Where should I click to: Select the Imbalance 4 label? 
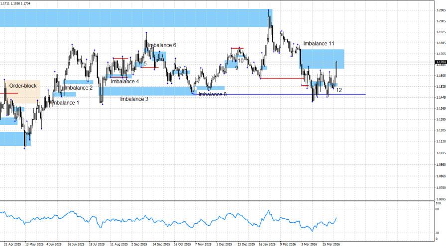(x=125, y=81)
